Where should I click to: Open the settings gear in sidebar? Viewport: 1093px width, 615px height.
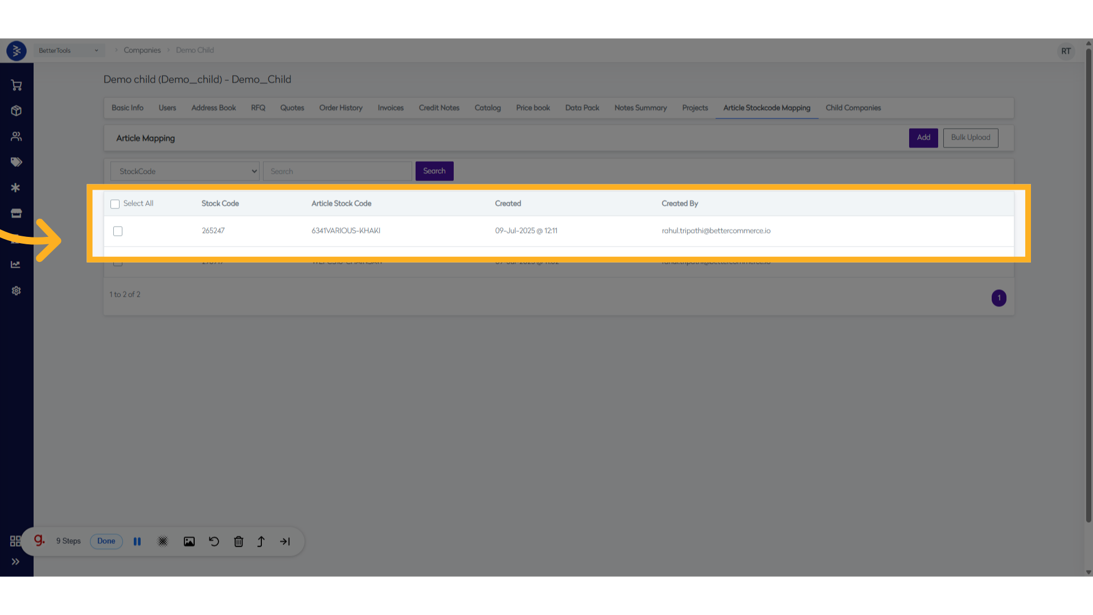point(16,290)
